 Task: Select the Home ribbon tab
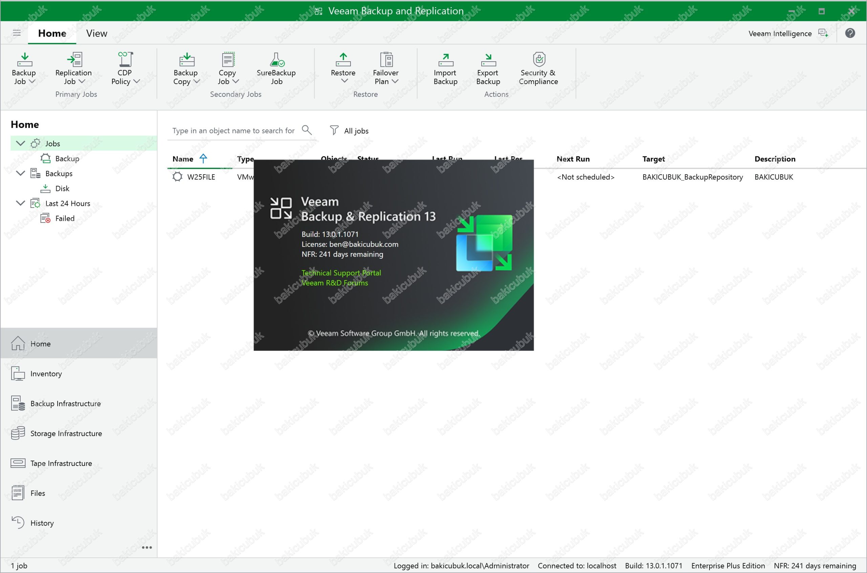pyautogui.click(x=52, y=33)
